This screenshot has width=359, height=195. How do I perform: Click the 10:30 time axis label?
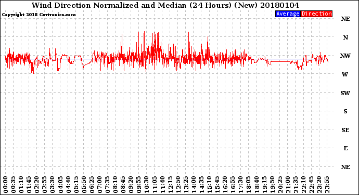click(x=147, y=185)
